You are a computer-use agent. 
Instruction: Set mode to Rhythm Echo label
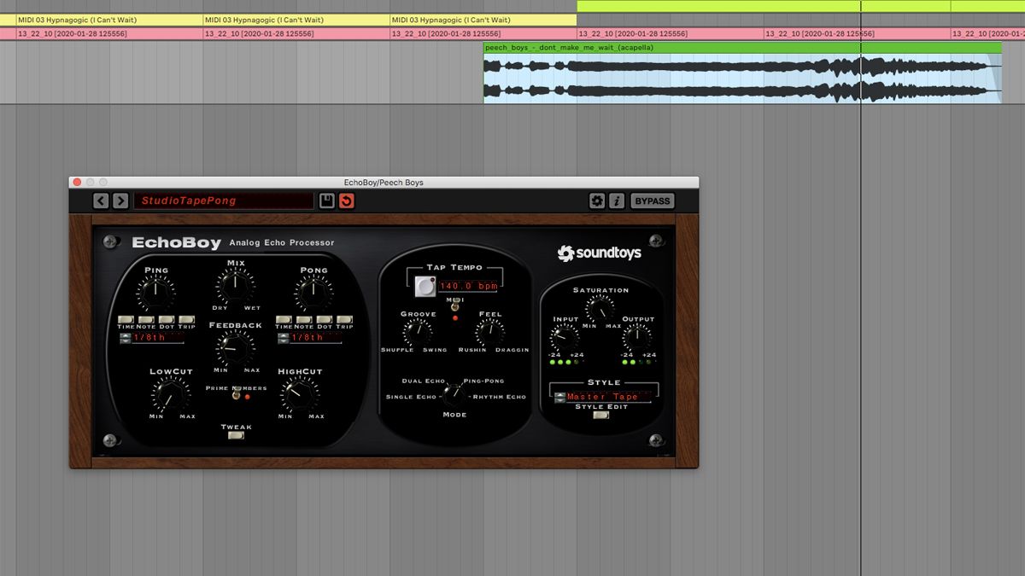point(500,397)
